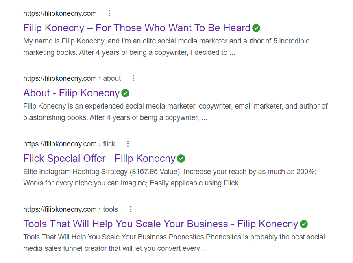The height and width of the screenshot is (263, 353).
Task: Click the "flick" breadcrumb label
Action: 109,143
